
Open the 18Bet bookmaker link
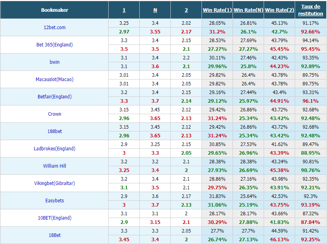pos(54,235)
